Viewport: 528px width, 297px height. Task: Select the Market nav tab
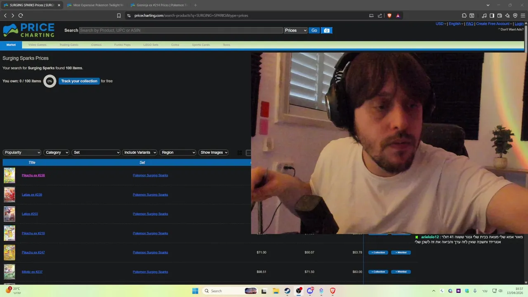click(11, 45)
